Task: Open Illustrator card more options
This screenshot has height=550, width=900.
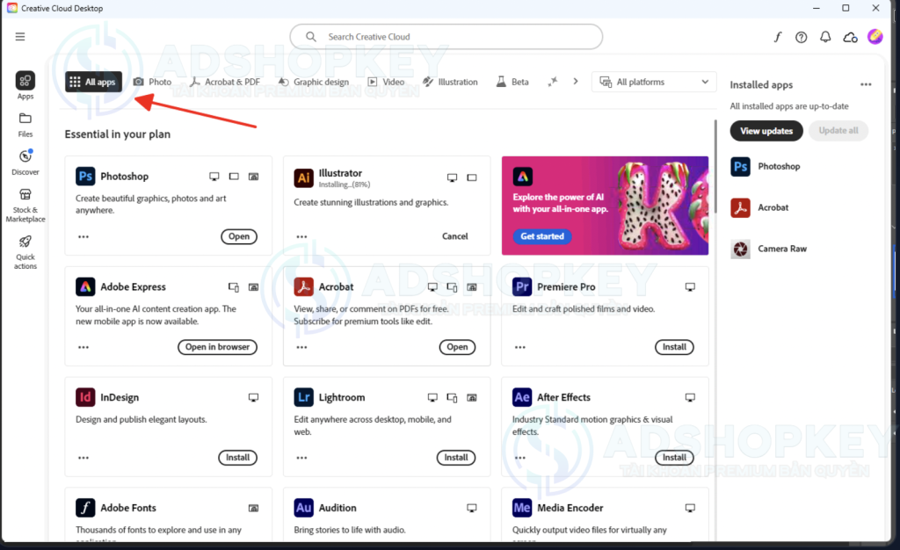Action: [301, 237]
